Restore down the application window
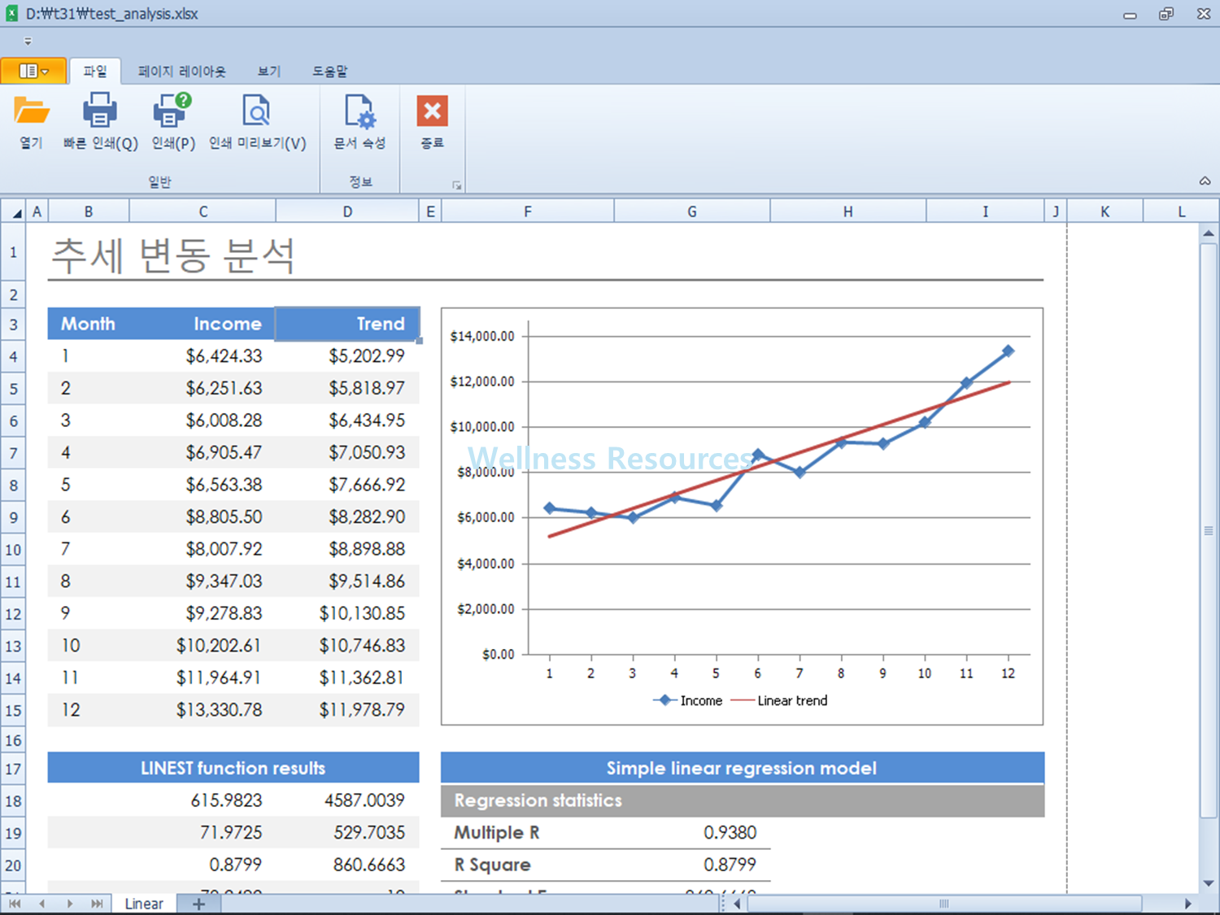The image size is (1220, 915). (x=1166, y=14)
